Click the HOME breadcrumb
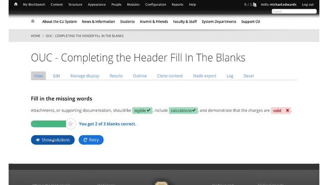Screen dimensions: 328x185 click(35, 36)
